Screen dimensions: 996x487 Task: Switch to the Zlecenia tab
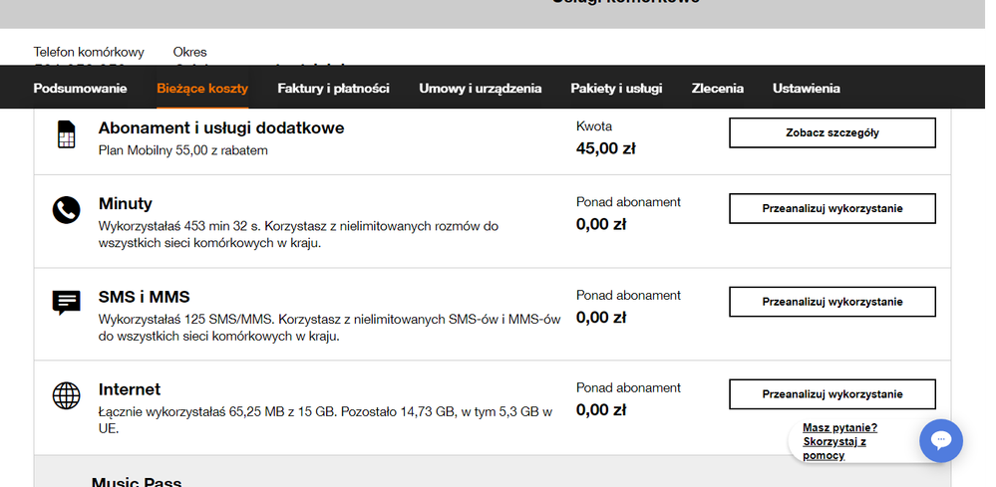717,89
